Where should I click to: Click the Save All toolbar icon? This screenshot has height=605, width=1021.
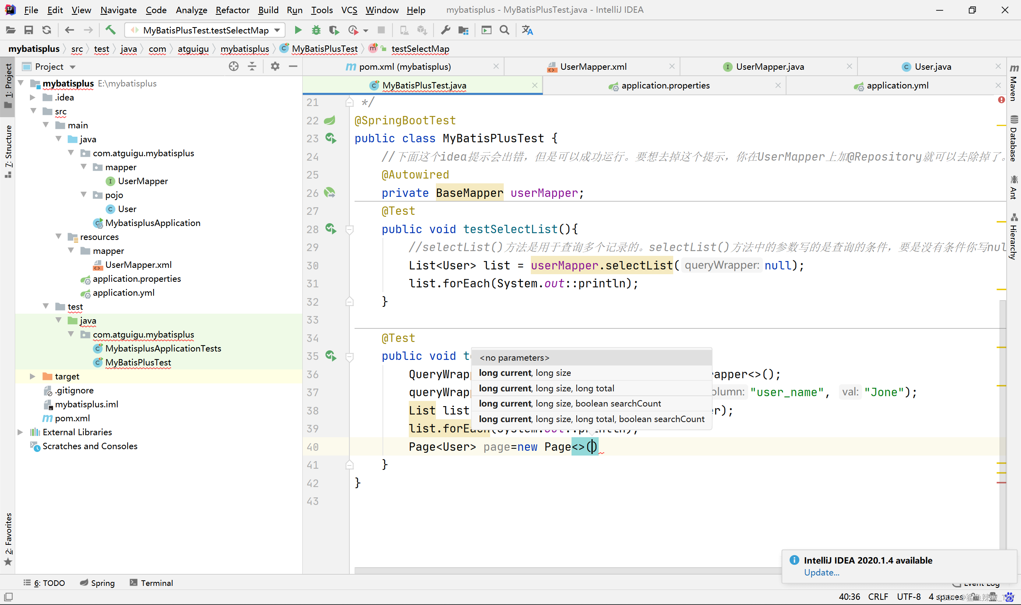[29, 30]
